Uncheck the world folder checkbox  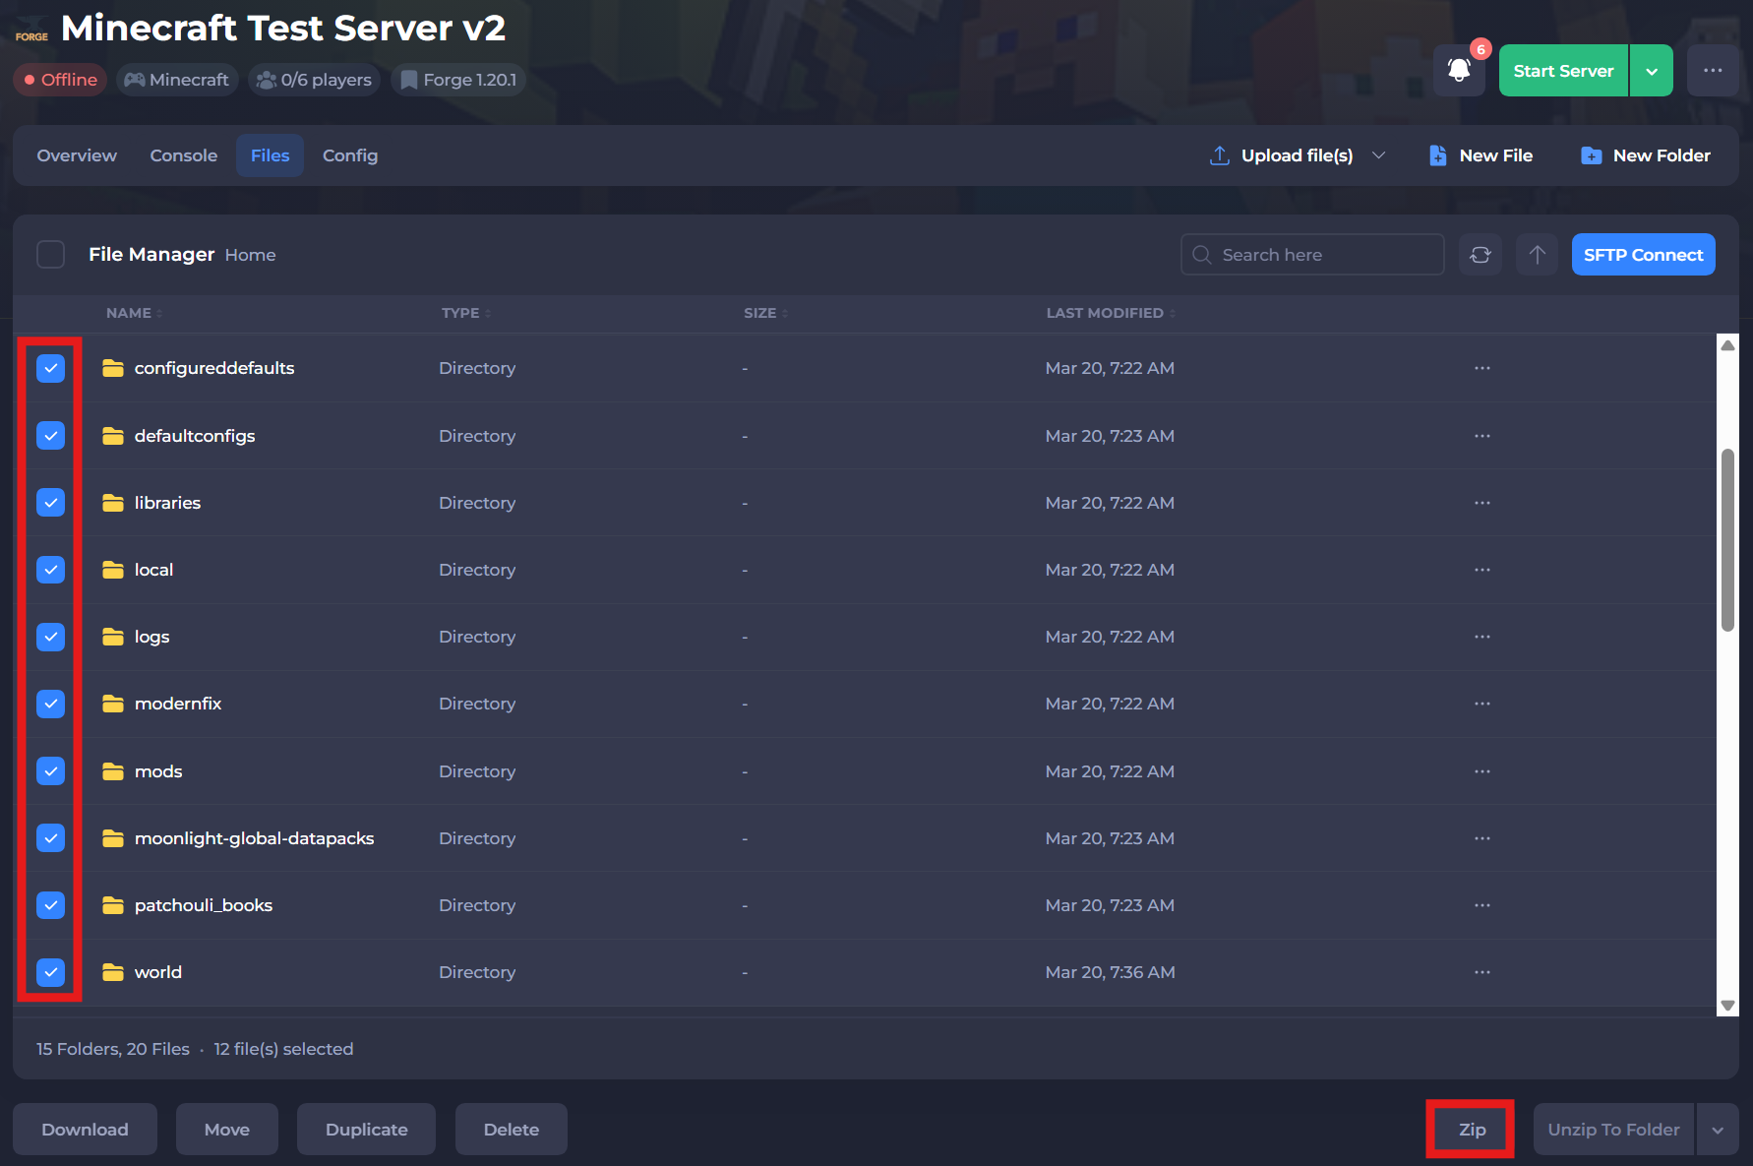click(50, 972)
